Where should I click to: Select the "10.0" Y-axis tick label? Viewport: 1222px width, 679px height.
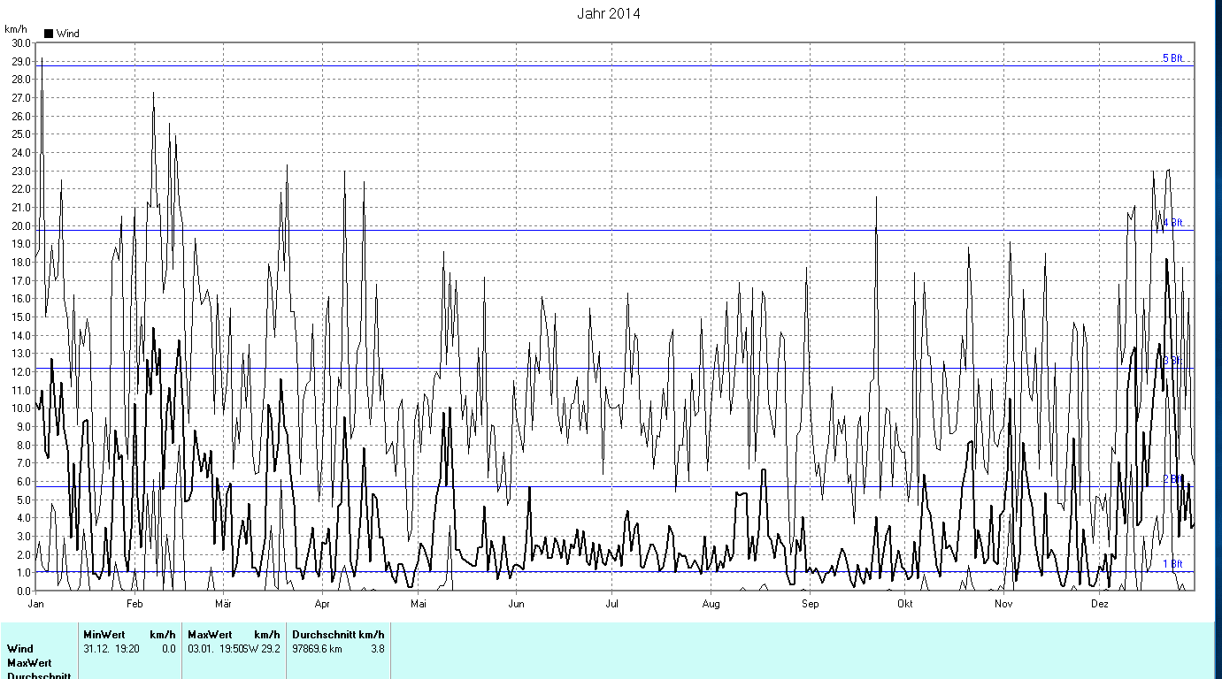pyautogui.click(x=19, y=408)
